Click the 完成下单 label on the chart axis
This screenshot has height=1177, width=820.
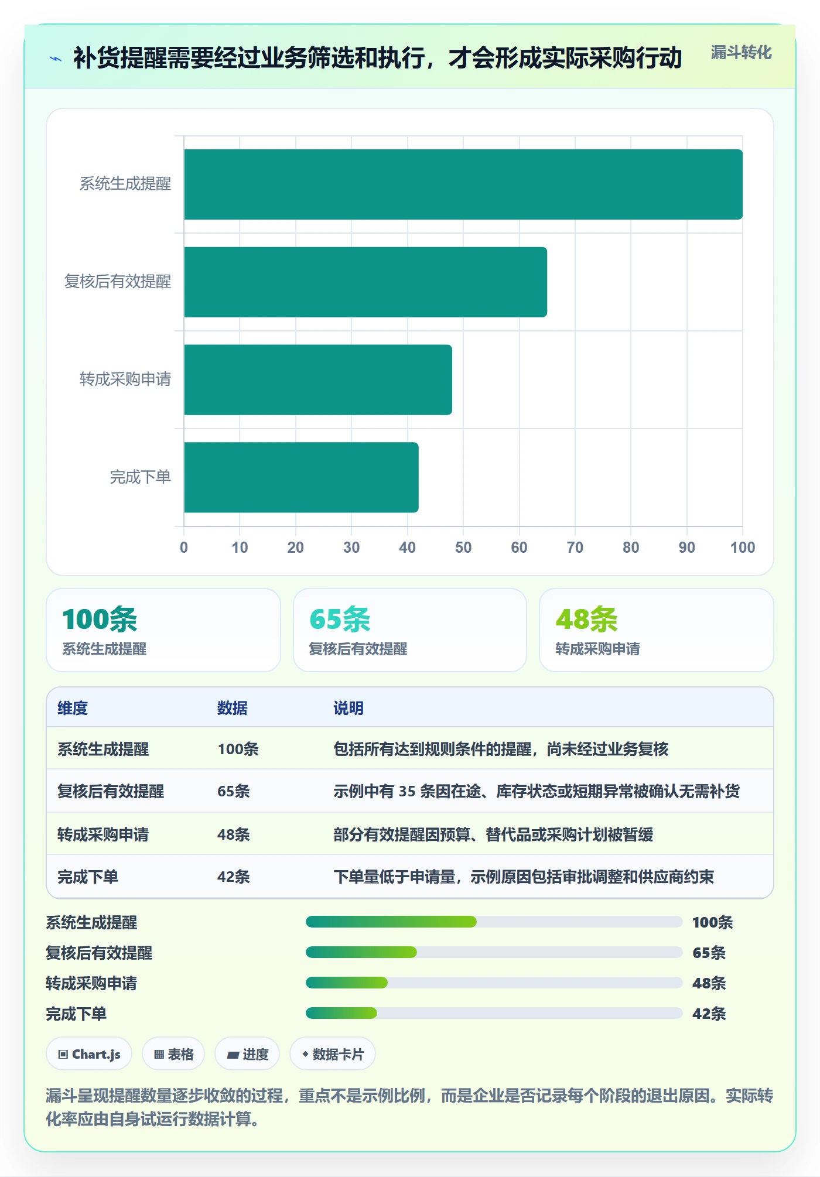(x=141, y=477)
